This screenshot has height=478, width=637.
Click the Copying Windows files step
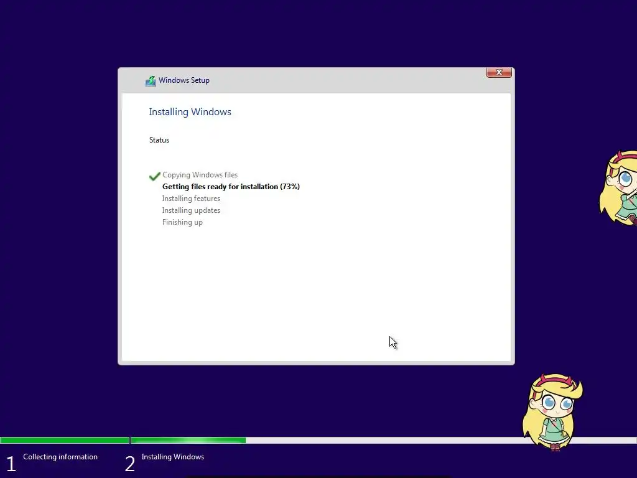[200, 175]
